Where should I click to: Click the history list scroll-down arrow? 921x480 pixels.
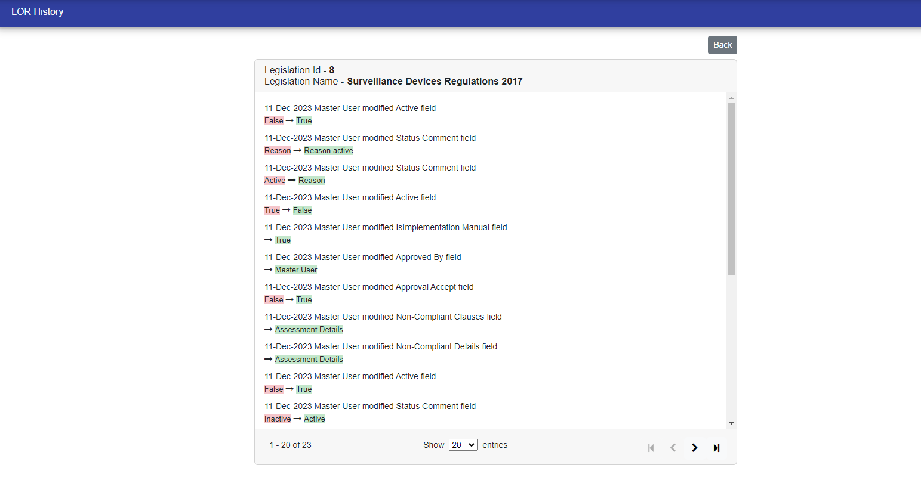coord(731,423)
